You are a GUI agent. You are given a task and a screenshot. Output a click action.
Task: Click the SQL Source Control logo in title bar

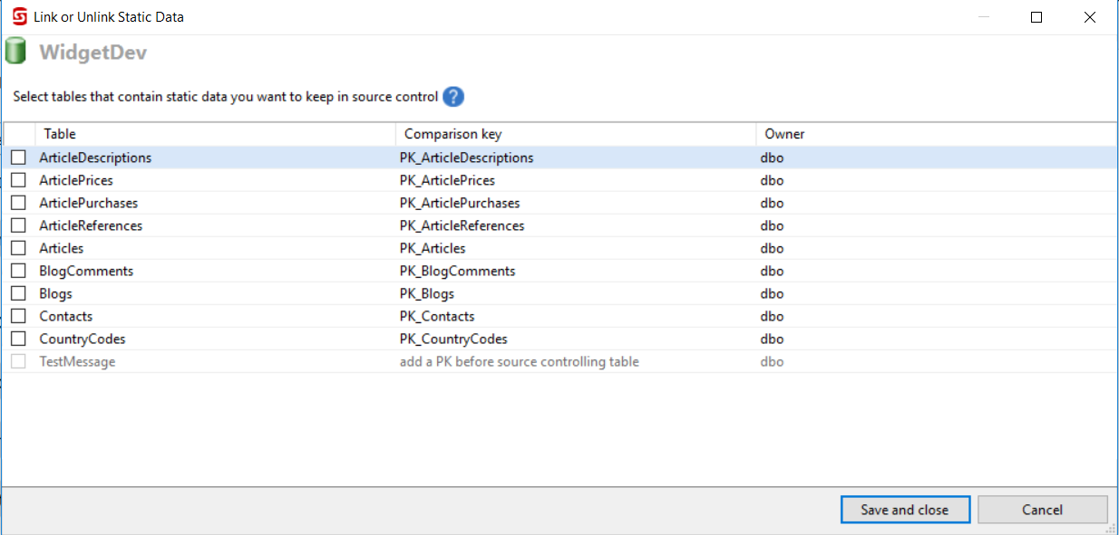[x=19, y=16]
